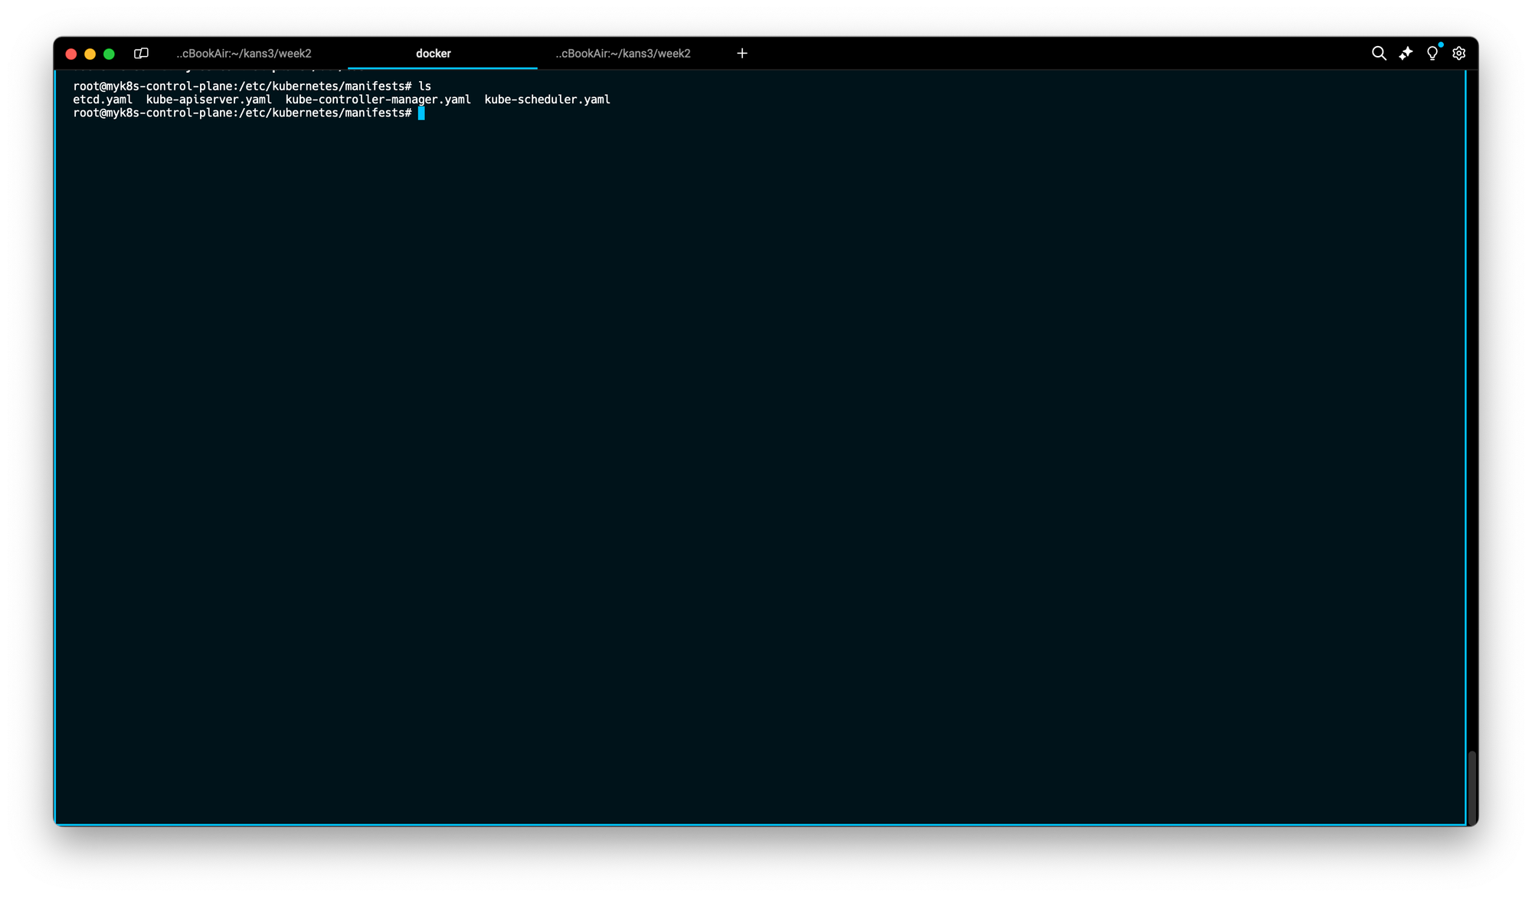The image size is (1532, 897).
Task: Click the etcd.yaml filename in output
Action: [x=103, y=100]
